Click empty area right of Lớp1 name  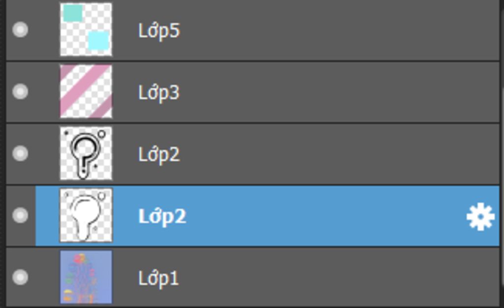(338, 277)
